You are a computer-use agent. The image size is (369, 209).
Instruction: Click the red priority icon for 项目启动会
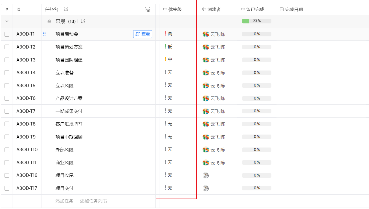coord(165,34)
